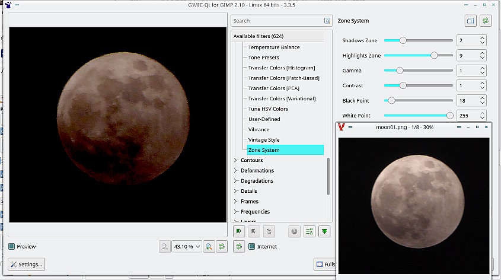Screen dimensions: 501x280
Task: Click the update filters refresh icon near Internet
Action: coord(239,247)
